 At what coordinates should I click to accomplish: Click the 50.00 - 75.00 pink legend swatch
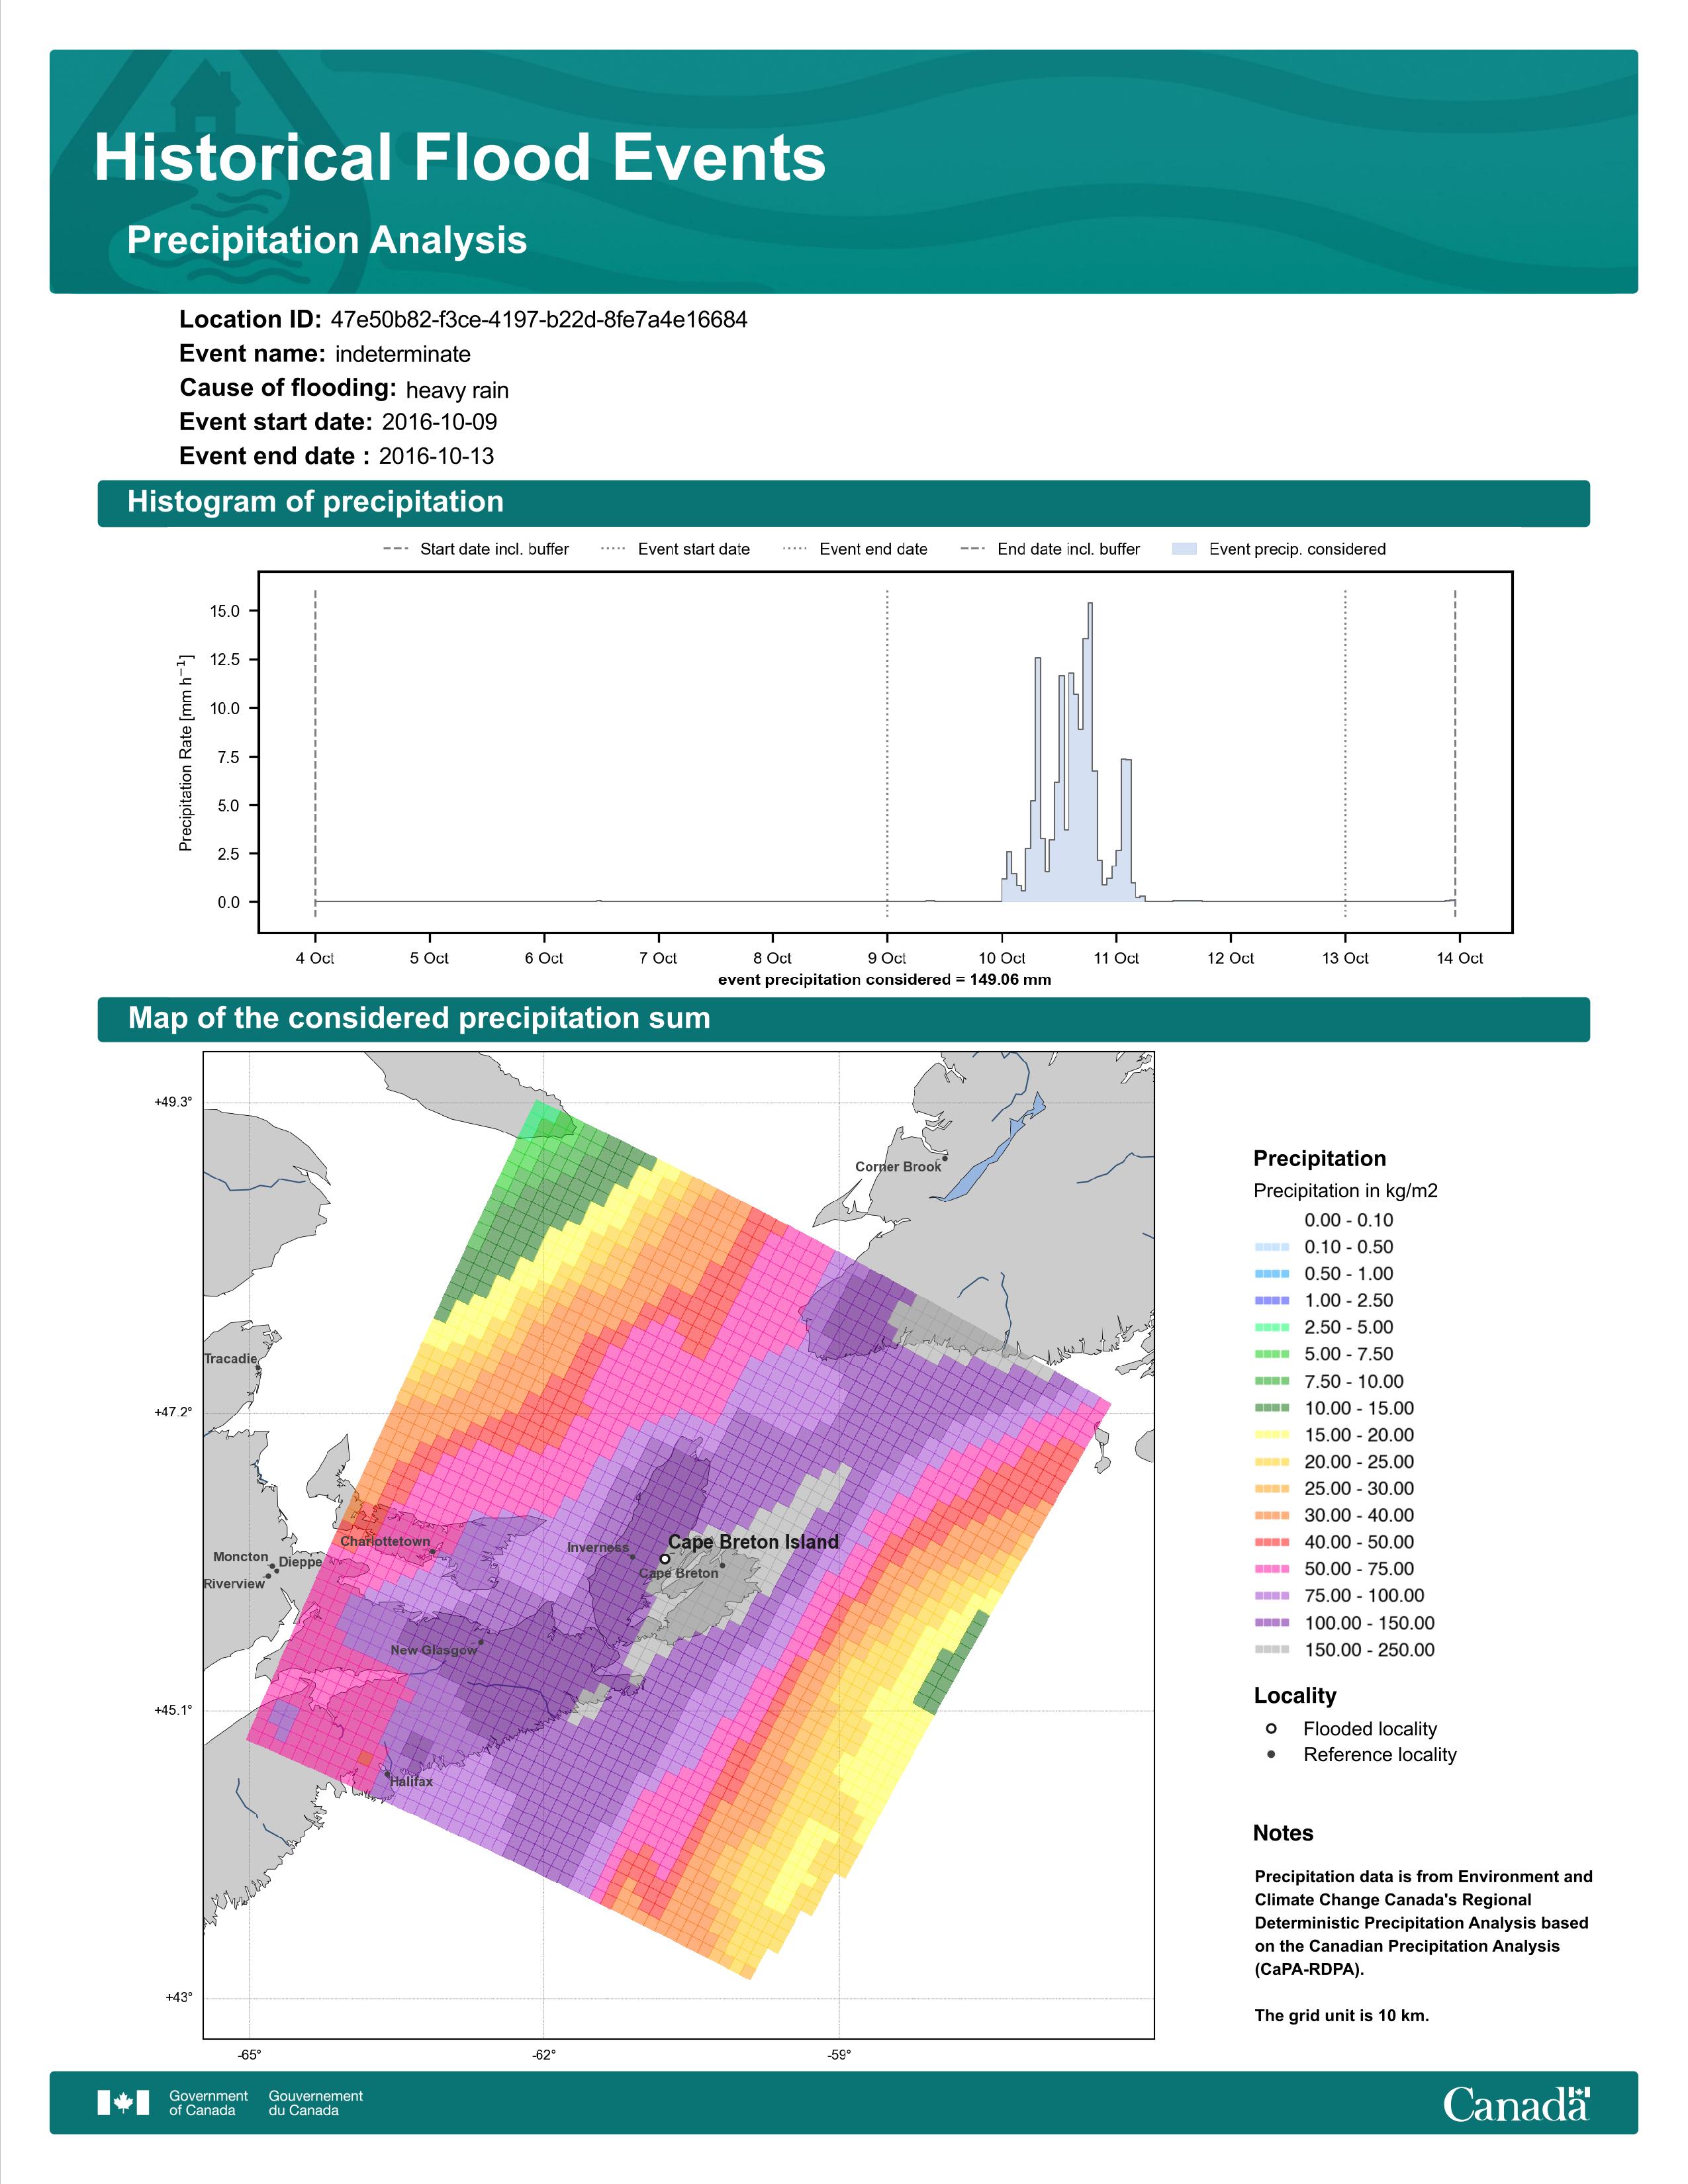pos(1271,1568)
